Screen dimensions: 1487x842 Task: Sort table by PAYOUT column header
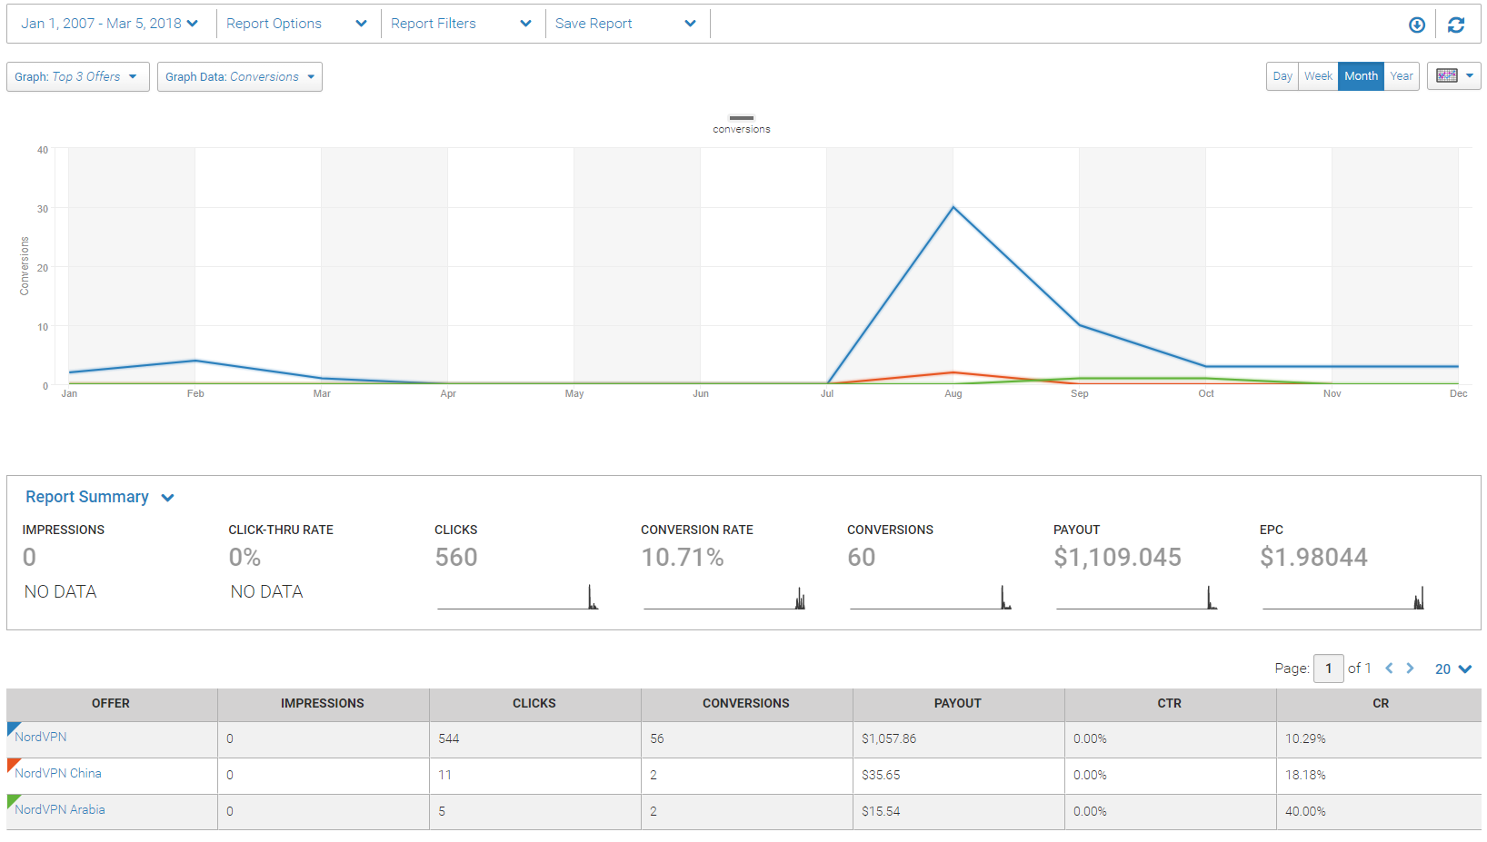click(958, 704)
